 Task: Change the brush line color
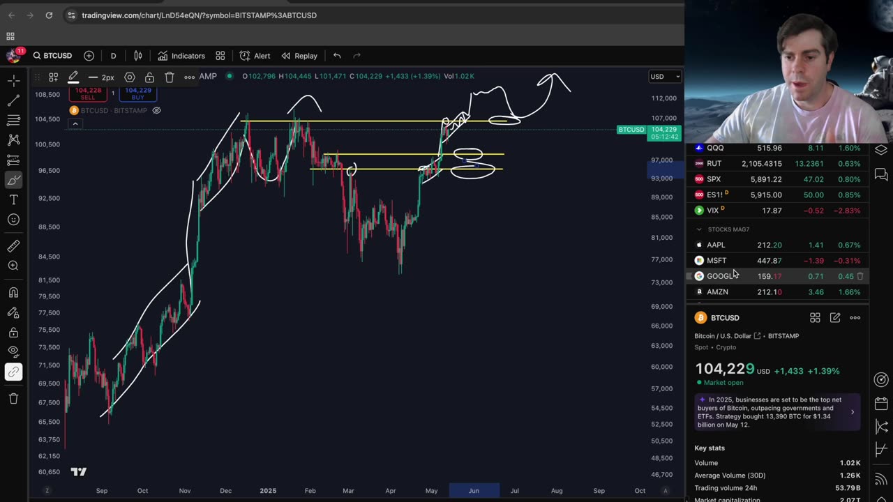73,77
